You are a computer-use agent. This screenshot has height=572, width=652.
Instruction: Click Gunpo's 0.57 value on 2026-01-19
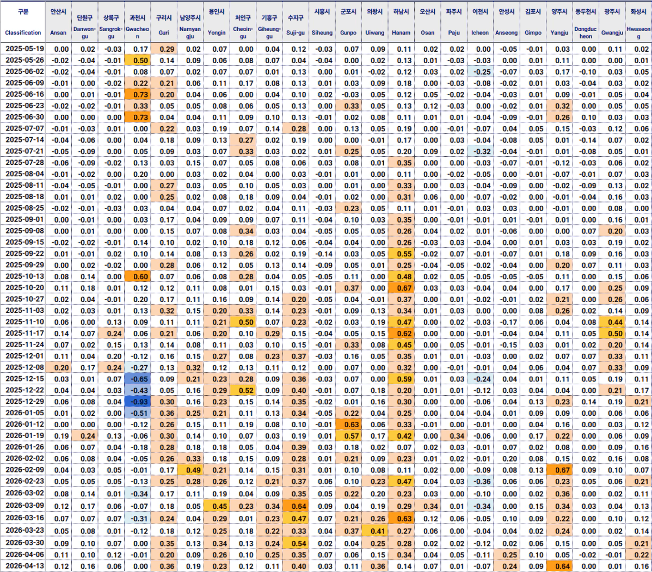tap(348, 436)
